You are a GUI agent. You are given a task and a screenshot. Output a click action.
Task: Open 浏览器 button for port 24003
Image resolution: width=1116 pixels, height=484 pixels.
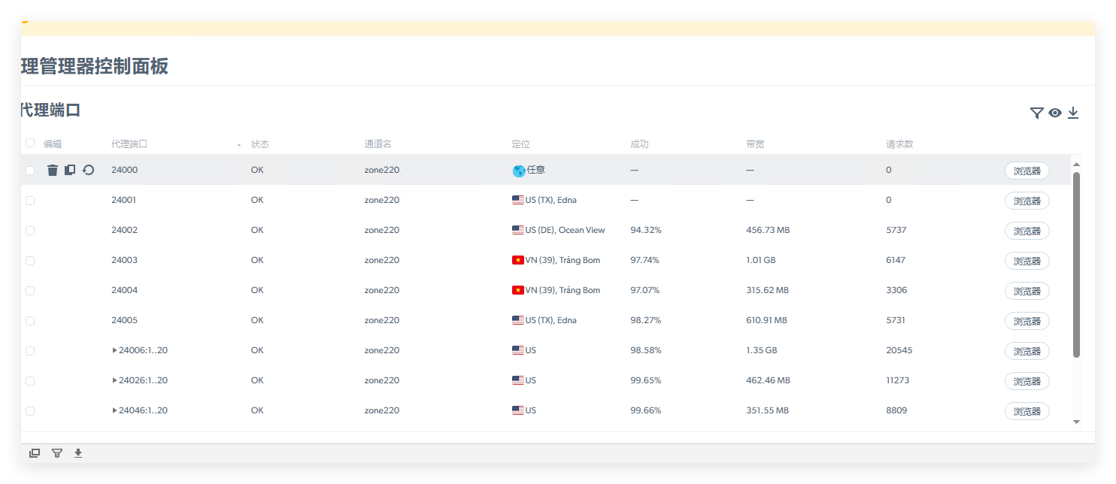[x=1027, y=261]
